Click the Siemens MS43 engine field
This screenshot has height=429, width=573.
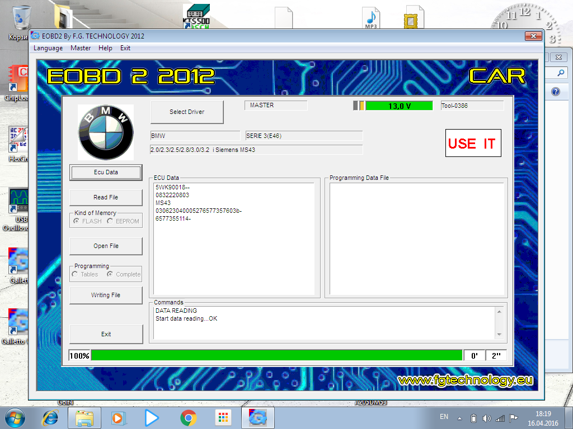point(256,150)
